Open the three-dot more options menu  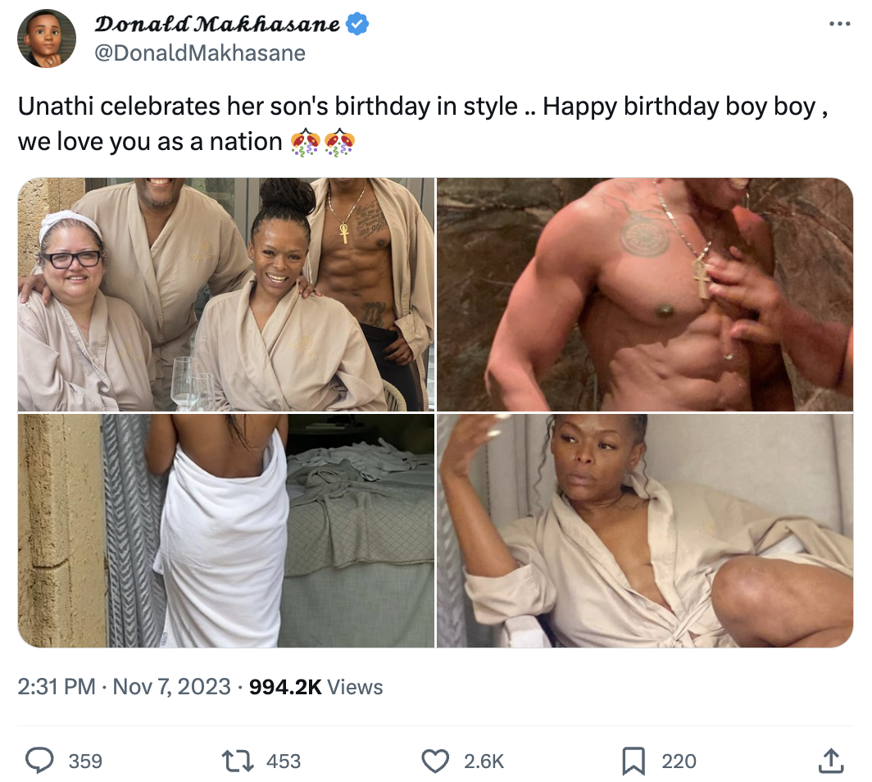click(x=839, y=24)
